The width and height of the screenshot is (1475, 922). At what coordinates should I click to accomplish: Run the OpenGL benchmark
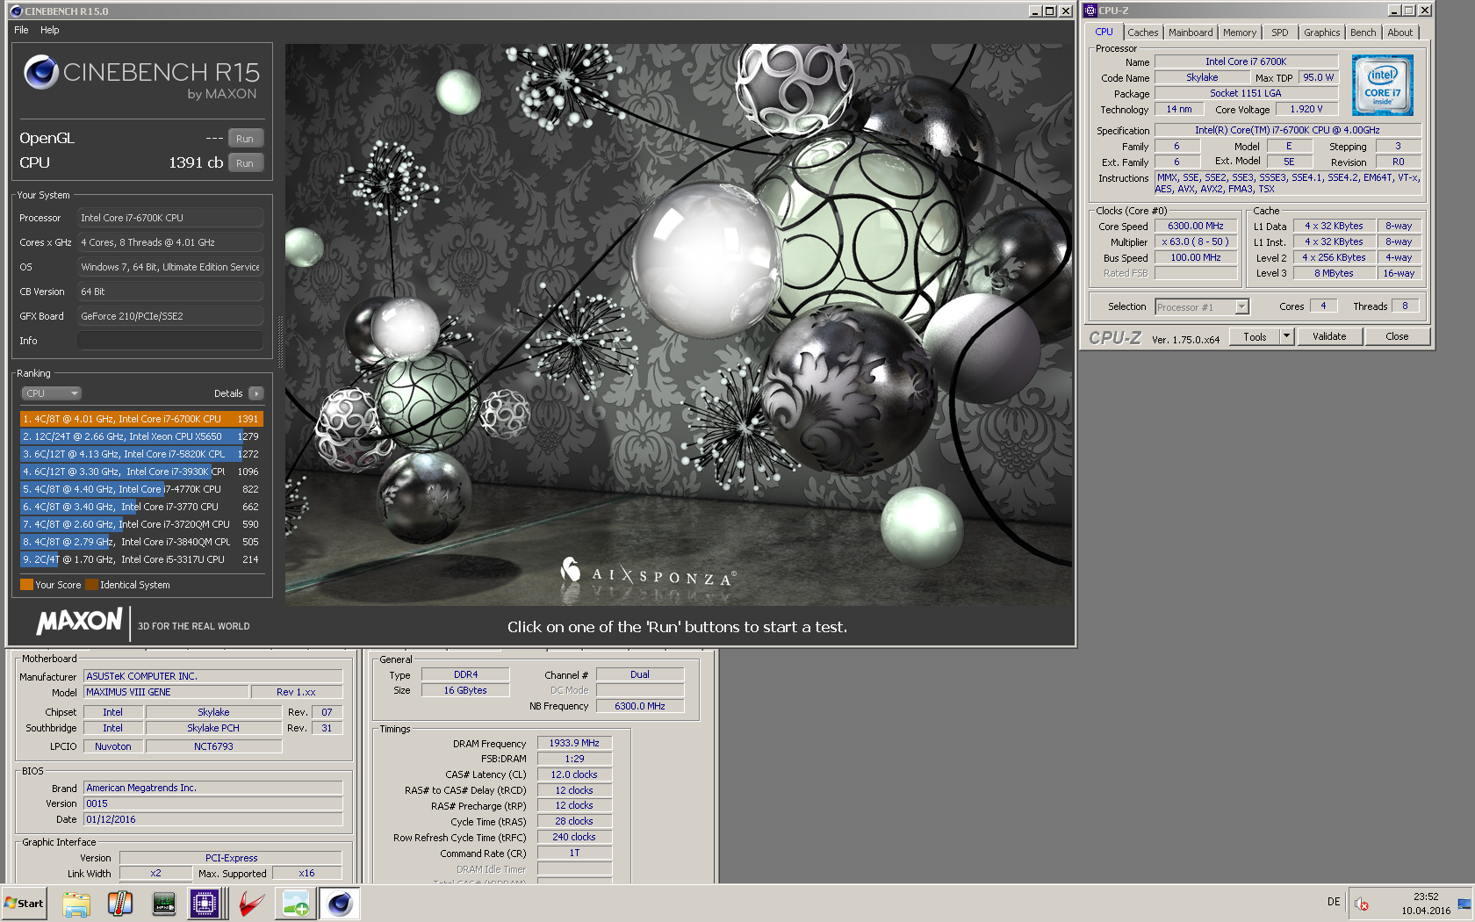pyautogui.click(x=245, y=139)
